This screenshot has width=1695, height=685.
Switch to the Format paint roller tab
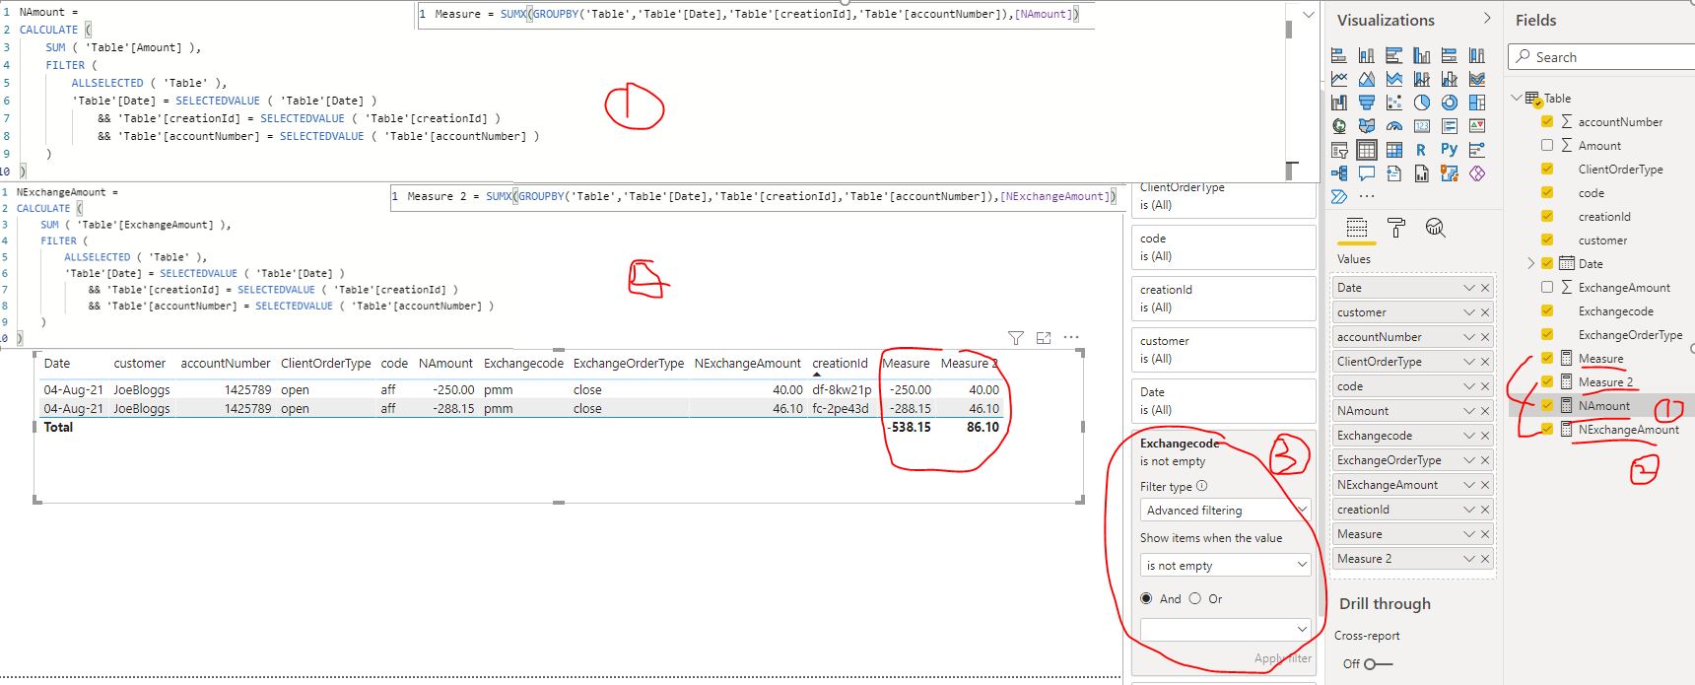[1396, 229]
